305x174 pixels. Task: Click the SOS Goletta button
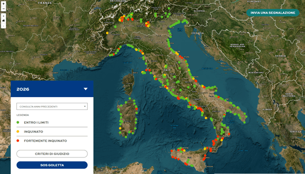[52, 165]
